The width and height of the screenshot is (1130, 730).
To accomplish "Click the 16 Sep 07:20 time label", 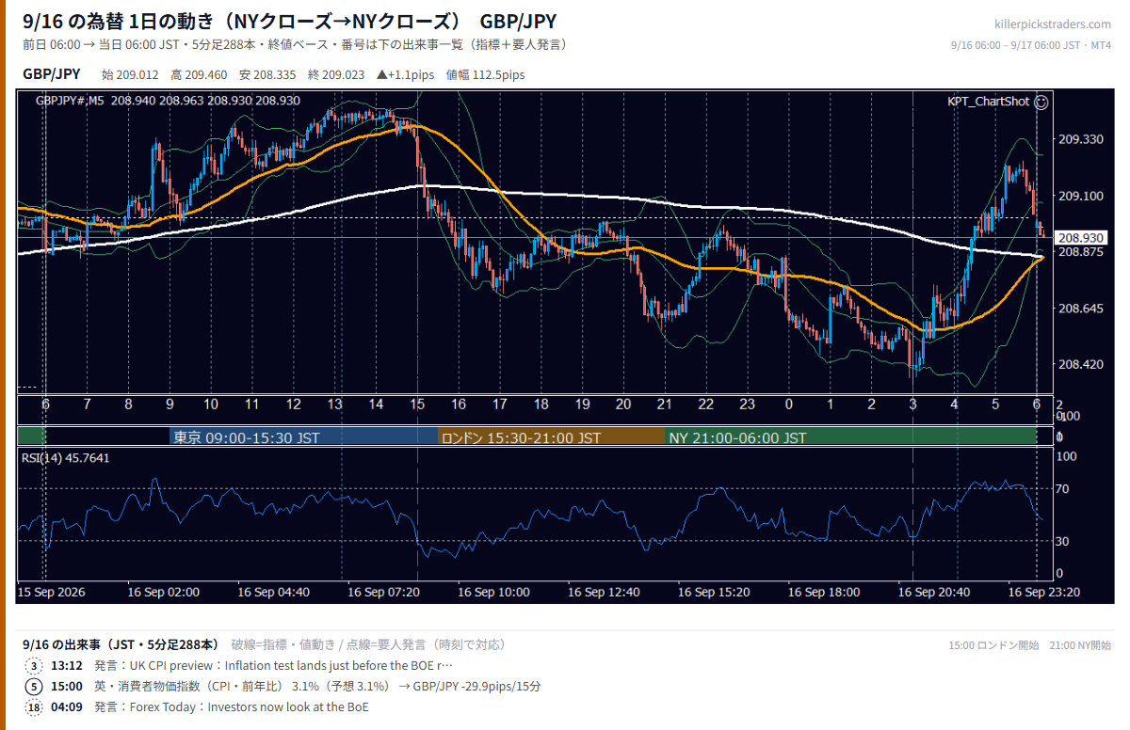I will (383, 593).
